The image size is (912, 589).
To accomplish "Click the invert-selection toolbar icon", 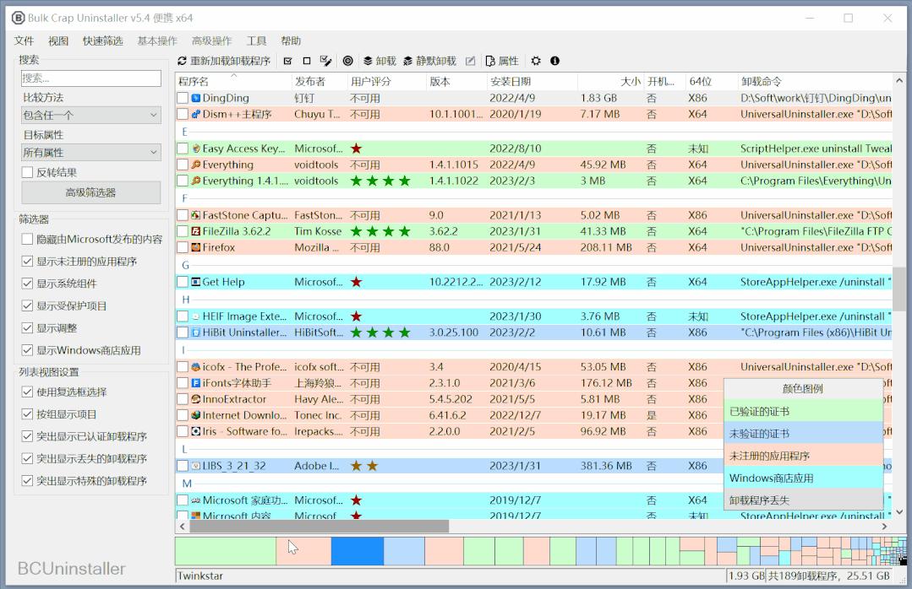I will click(327, 61).
